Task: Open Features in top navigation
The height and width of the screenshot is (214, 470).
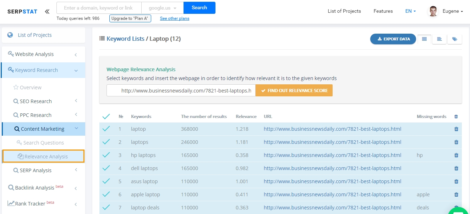Action: [x=383, y=11]
